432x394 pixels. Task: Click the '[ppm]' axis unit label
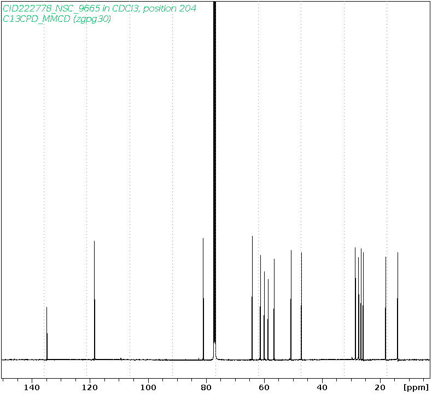click(416, 387)
